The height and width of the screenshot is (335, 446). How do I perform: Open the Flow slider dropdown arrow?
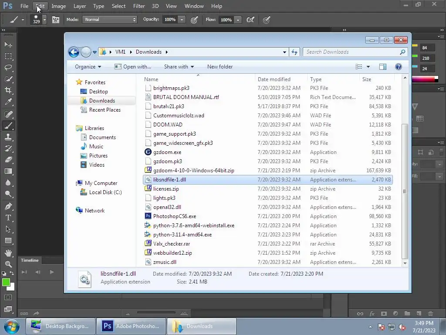click(x=238, y=20)
